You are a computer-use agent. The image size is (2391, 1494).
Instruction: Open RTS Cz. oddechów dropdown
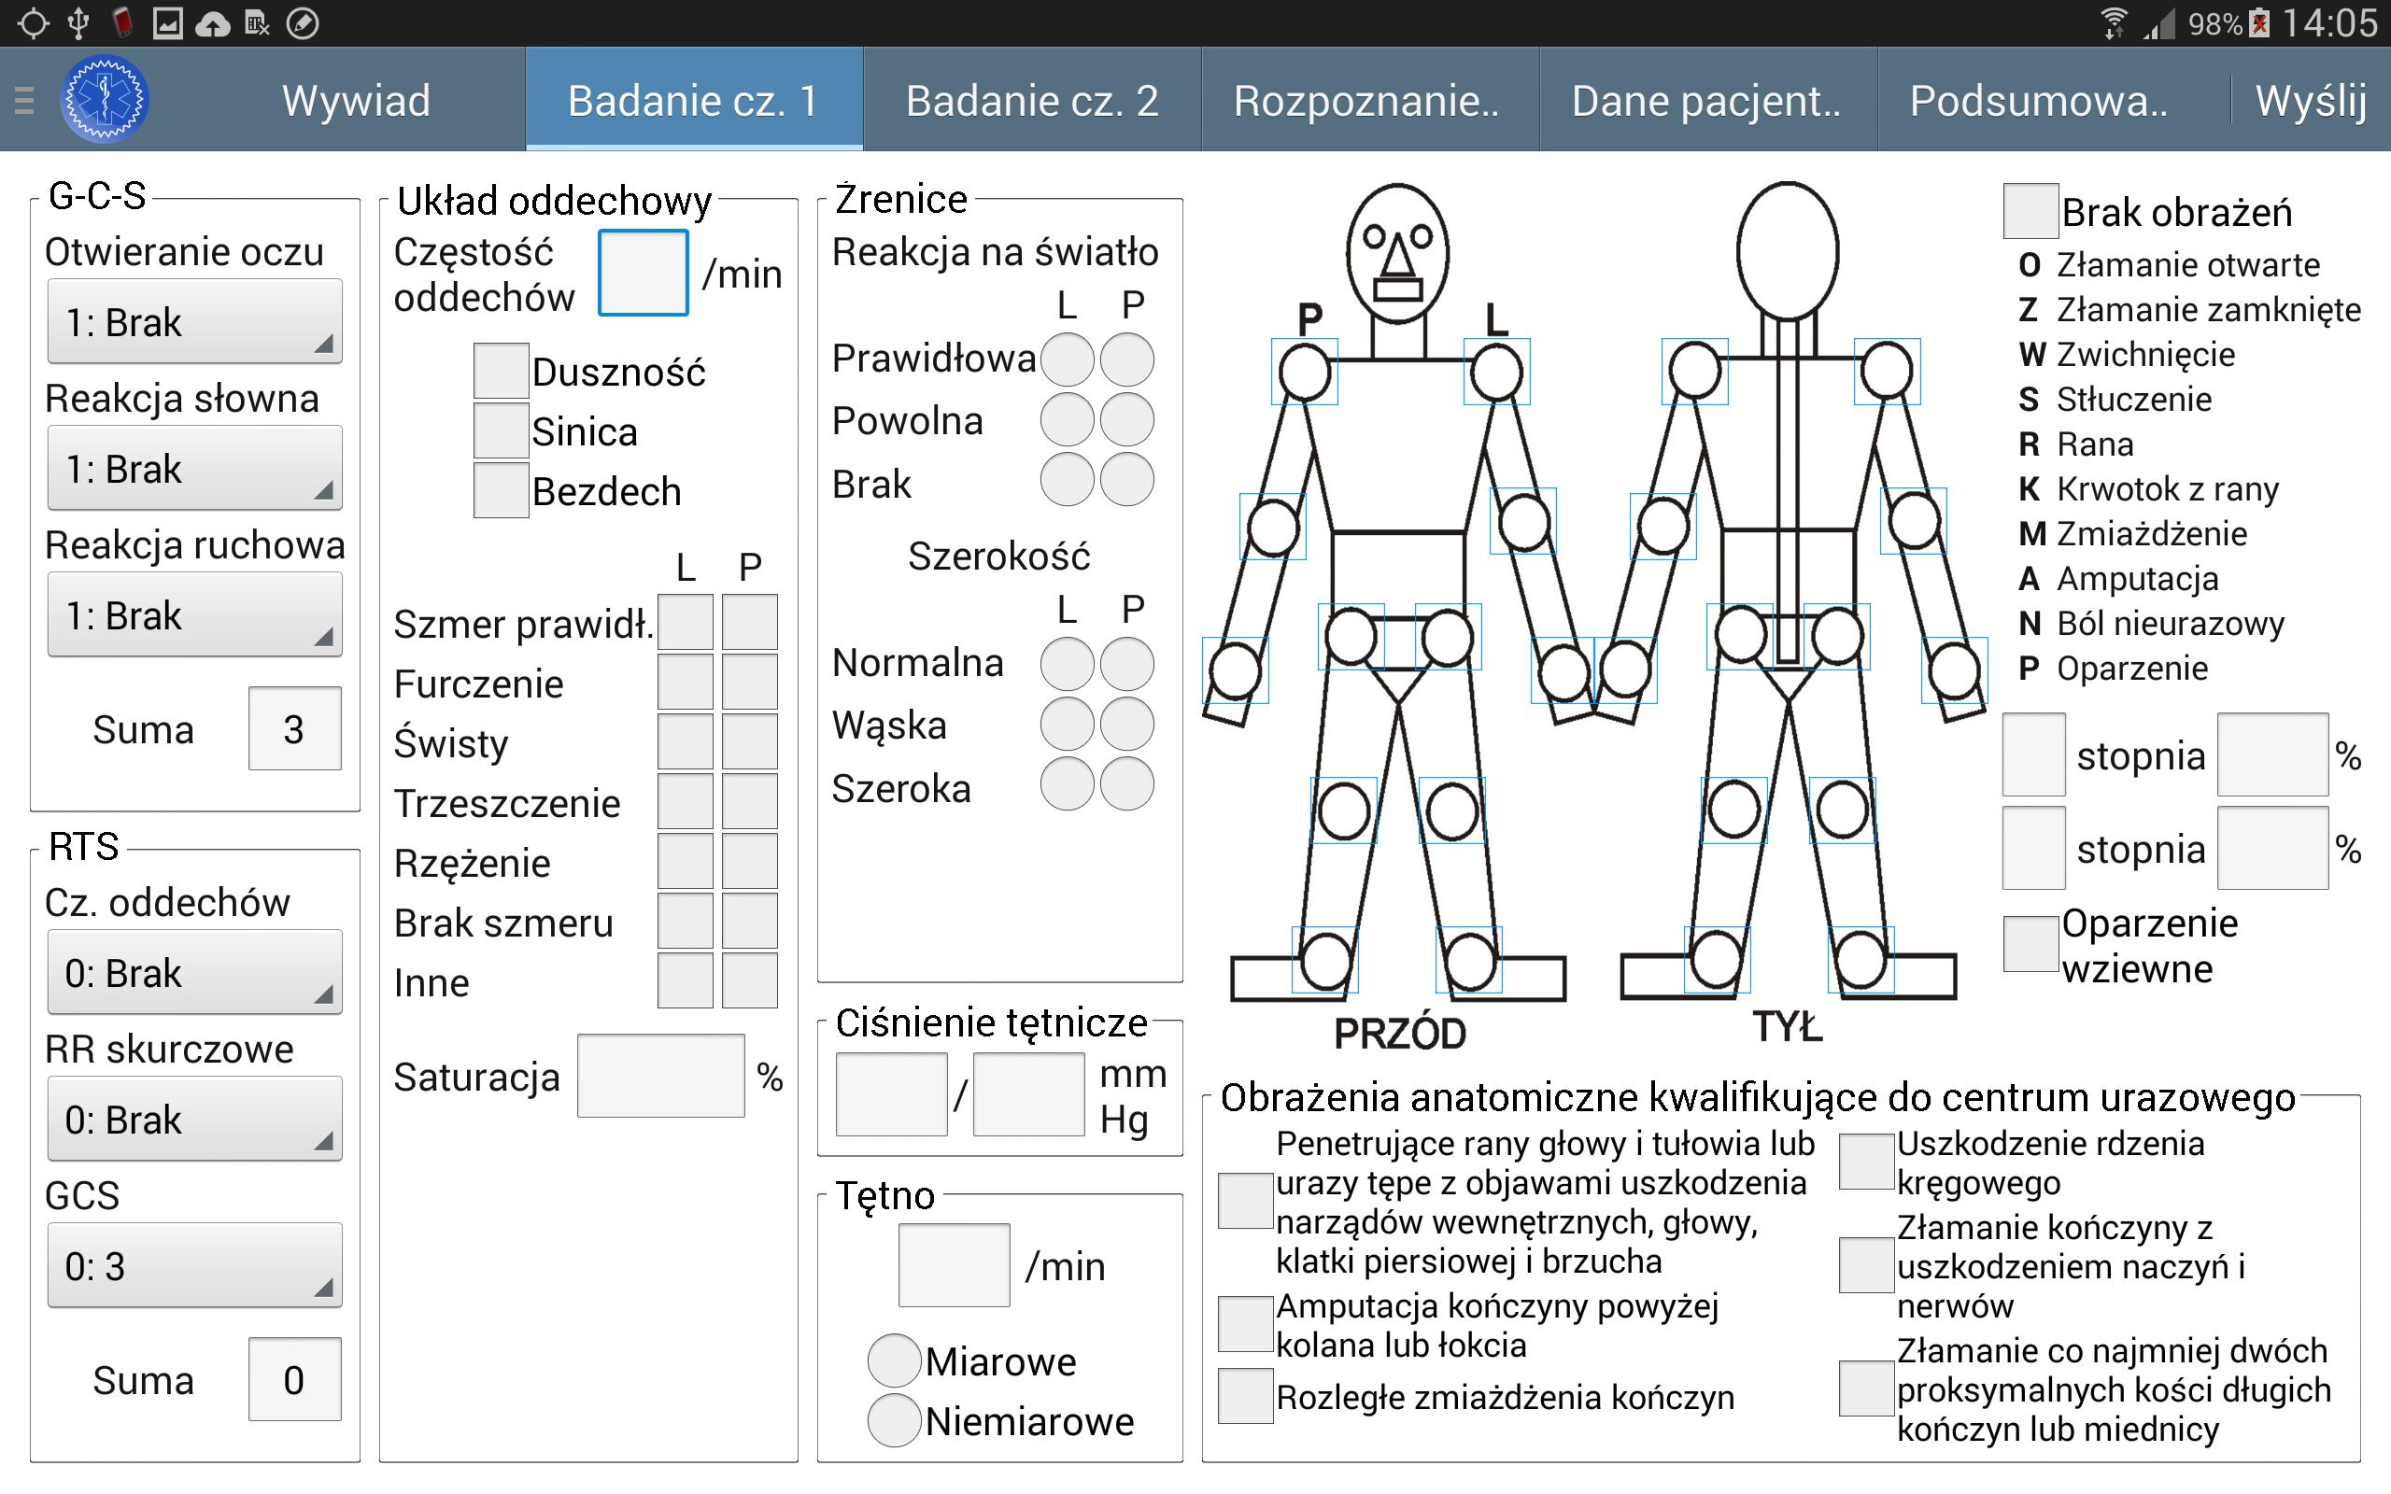(194, 972)
